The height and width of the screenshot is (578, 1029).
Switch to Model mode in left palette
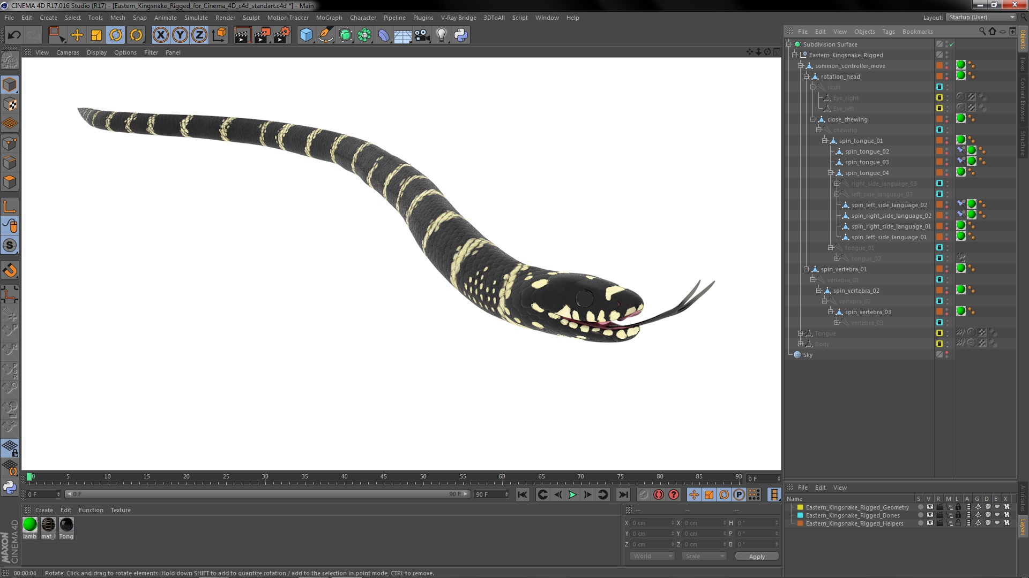click(10, 85)
